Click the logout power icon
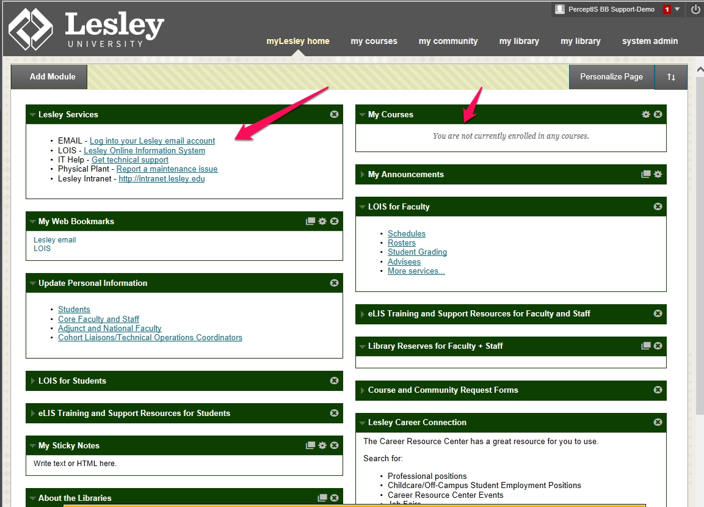The height and width of the screenshot is (507, 704). (695, 9)
